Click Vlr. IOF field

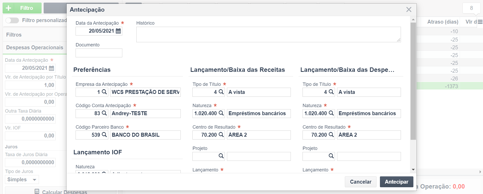pyautogui.click(x=30, y=136)
